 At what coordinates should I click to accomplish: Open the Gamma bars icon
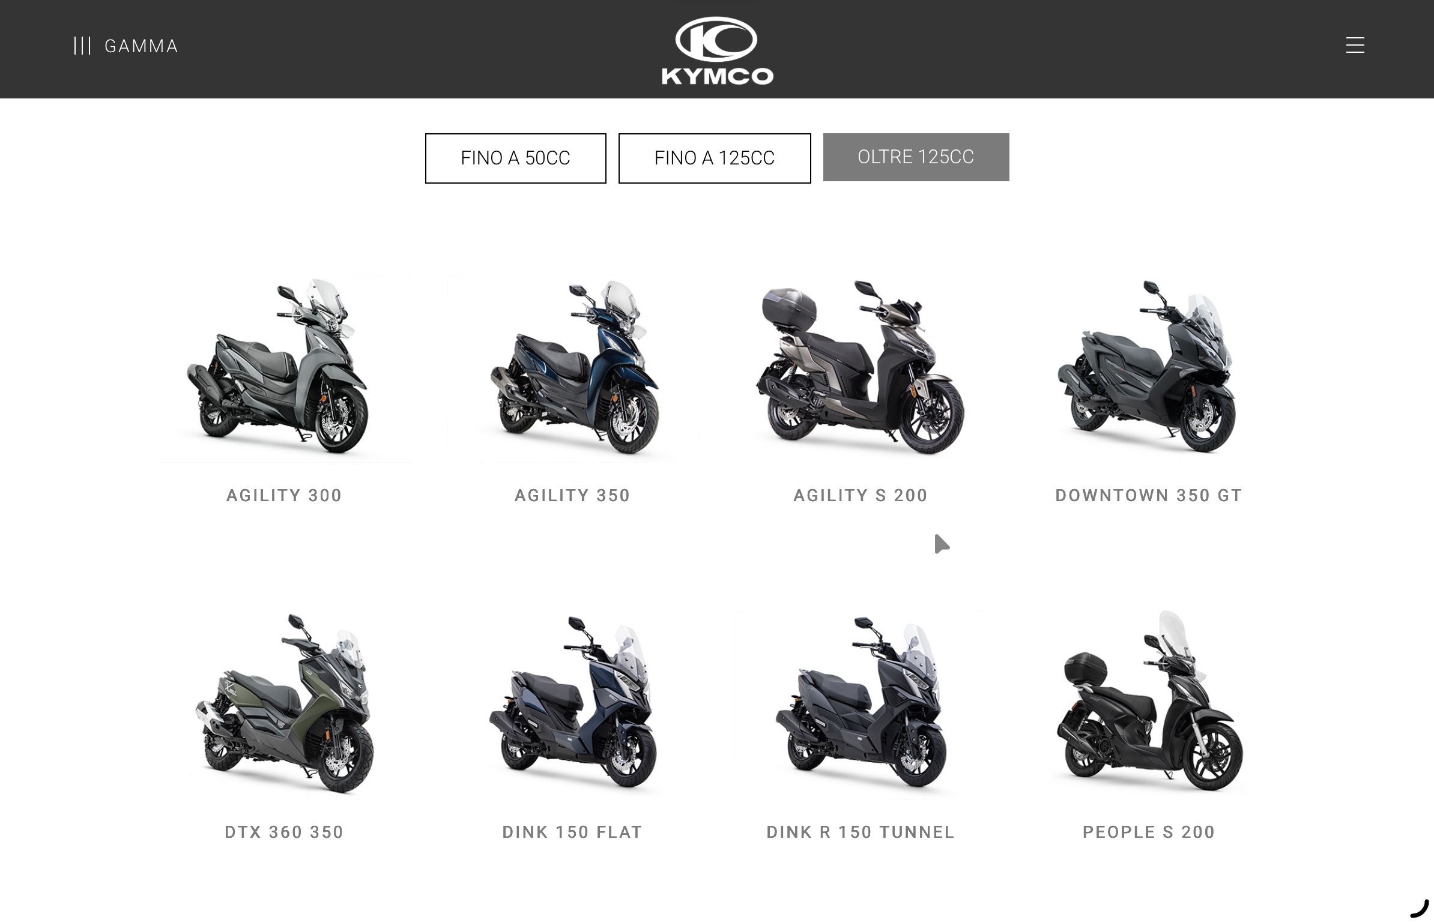82,46
